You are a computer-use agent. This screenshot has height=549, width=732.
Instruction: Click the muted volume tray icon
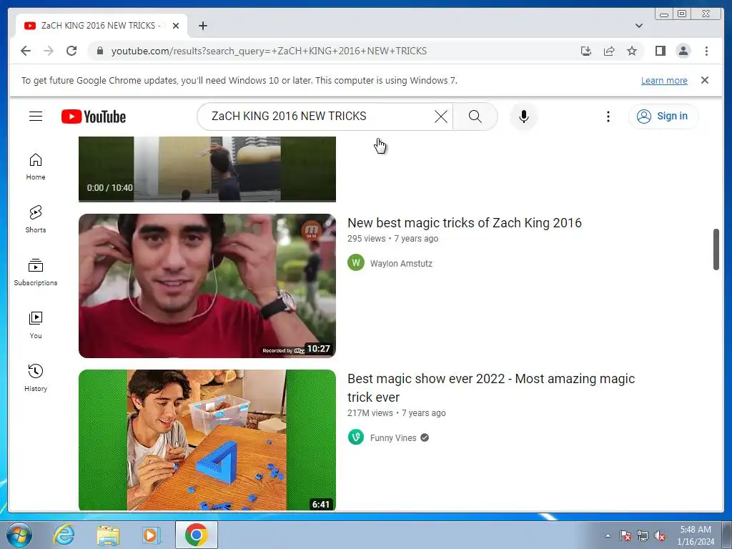(660, 535)
